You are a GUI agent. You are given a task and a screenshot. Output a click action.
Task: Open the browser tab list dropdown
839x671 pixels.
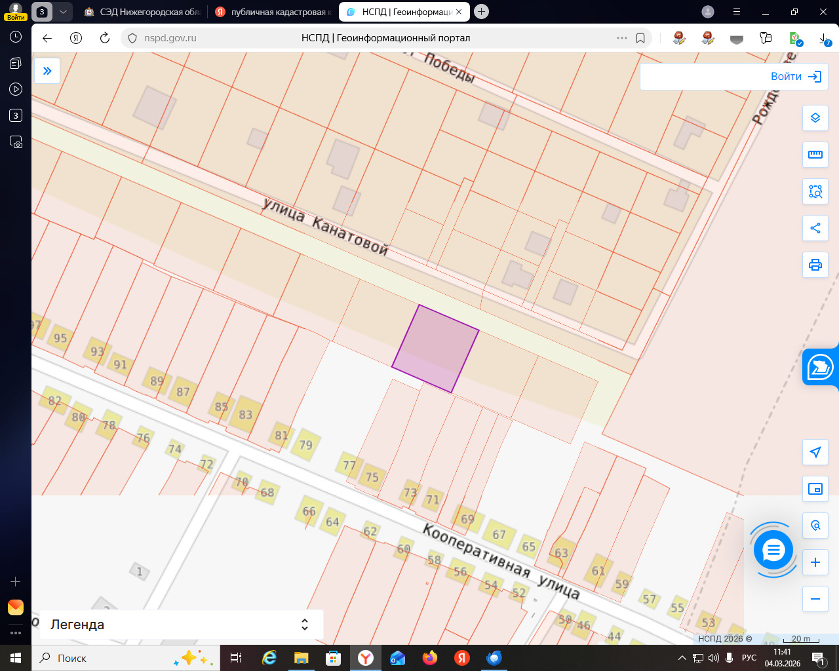tap(63, 12)
